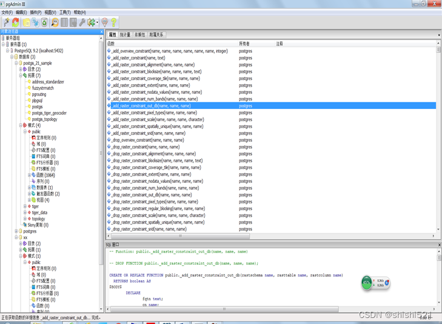Switch to the 属性 tab
The height and width of the screenshot is (324, 442).
[113, 35]
